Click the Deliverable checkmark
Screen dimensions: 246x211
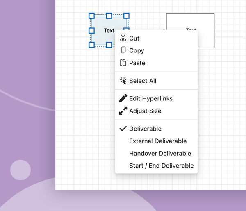coord(123,129)
